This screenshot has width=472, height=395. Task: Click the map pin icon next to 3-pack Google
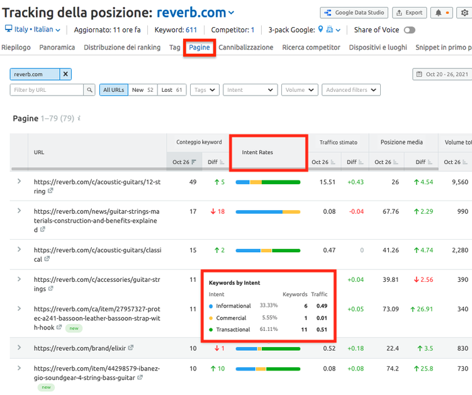tap(320, 29)
